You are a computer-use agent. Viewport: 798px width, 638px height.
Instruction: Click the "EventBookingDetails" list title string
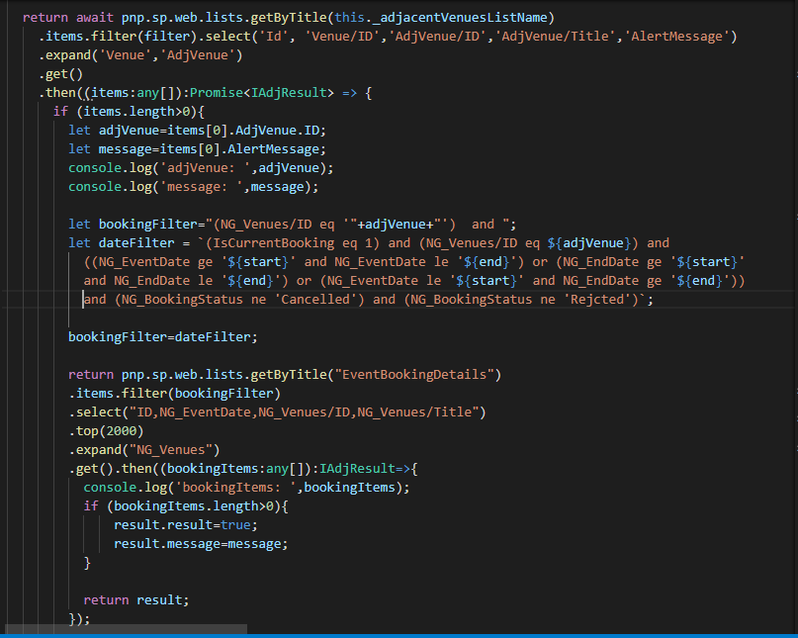pyautogui.click(x=414, y=375)
